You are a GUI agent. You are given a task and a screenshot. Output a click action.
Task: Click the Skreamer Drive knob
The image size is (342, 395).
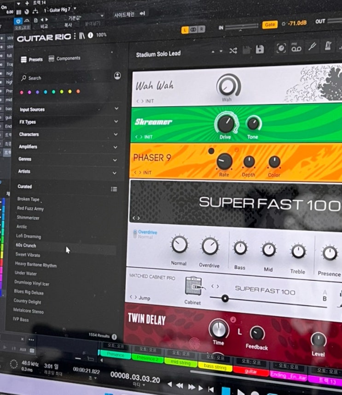[226, 123]
